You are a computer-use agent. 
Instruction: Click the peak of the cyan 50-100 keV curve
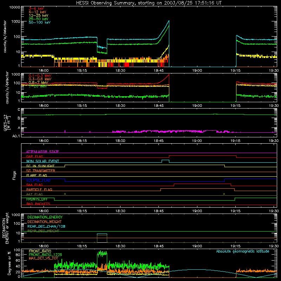[169, 21]
